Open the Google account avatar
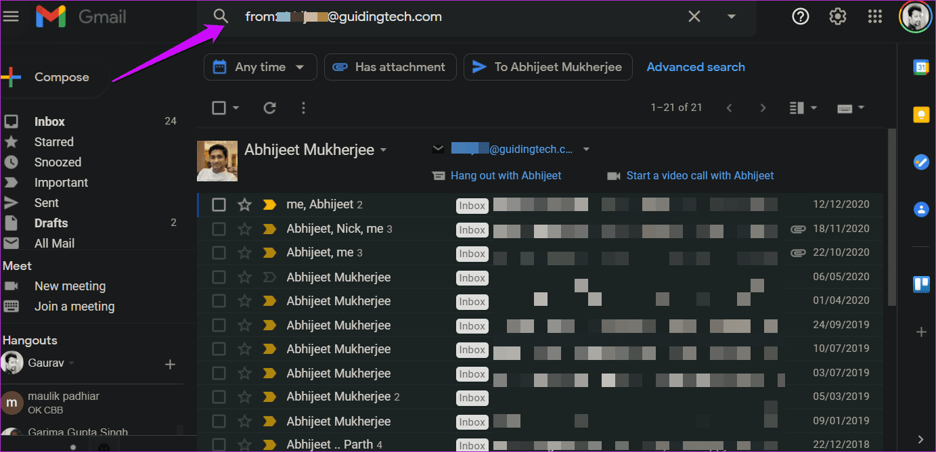The width and height of the screenshot is (936, 452). (916, 16)
